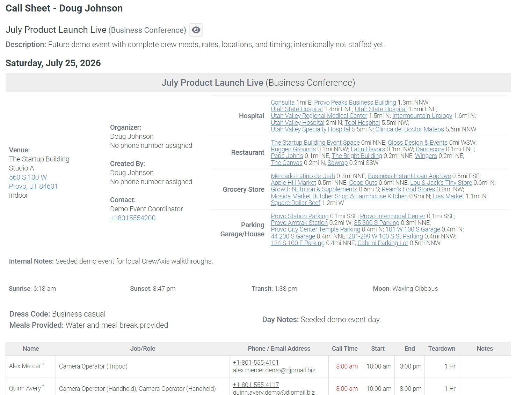Open the Cabrini Parking Lot link

[x=383, y=243]
